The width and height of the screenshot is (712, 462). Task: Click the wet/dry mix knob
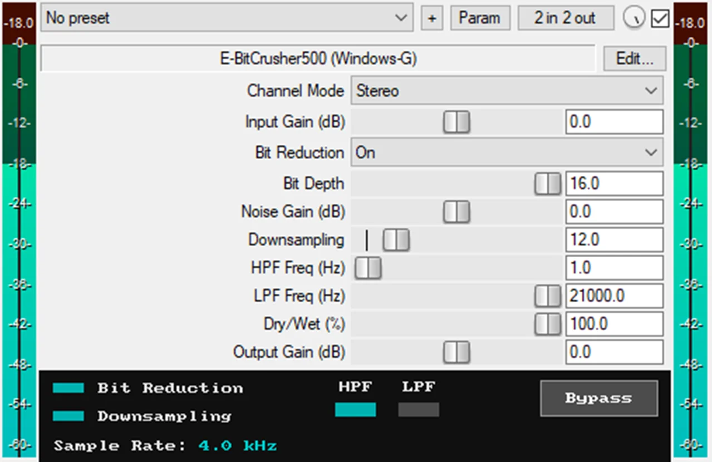point(634,18)
